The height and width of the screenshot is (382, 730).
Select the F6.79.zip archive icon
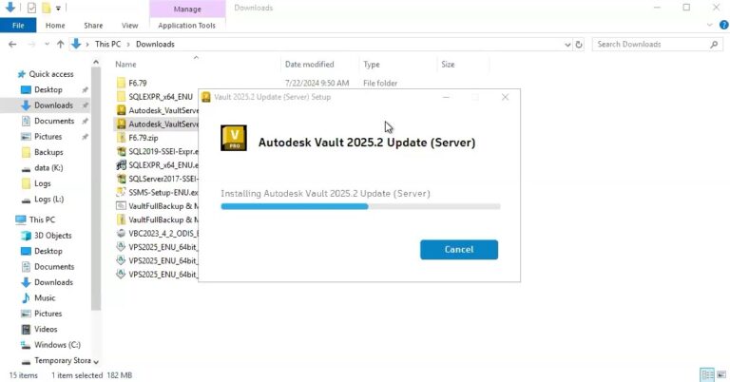121,138
